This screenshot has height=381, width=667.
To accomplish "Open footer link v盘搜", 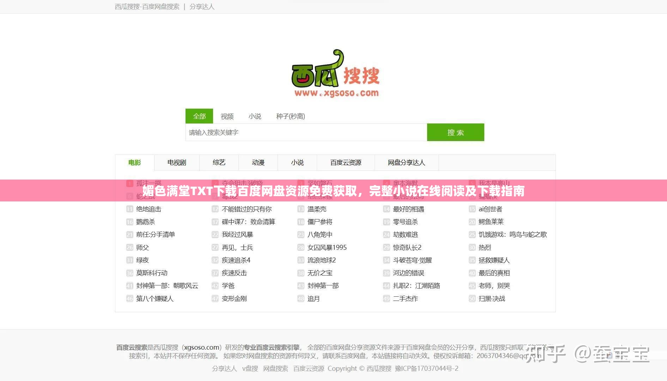I will (250, 369).
